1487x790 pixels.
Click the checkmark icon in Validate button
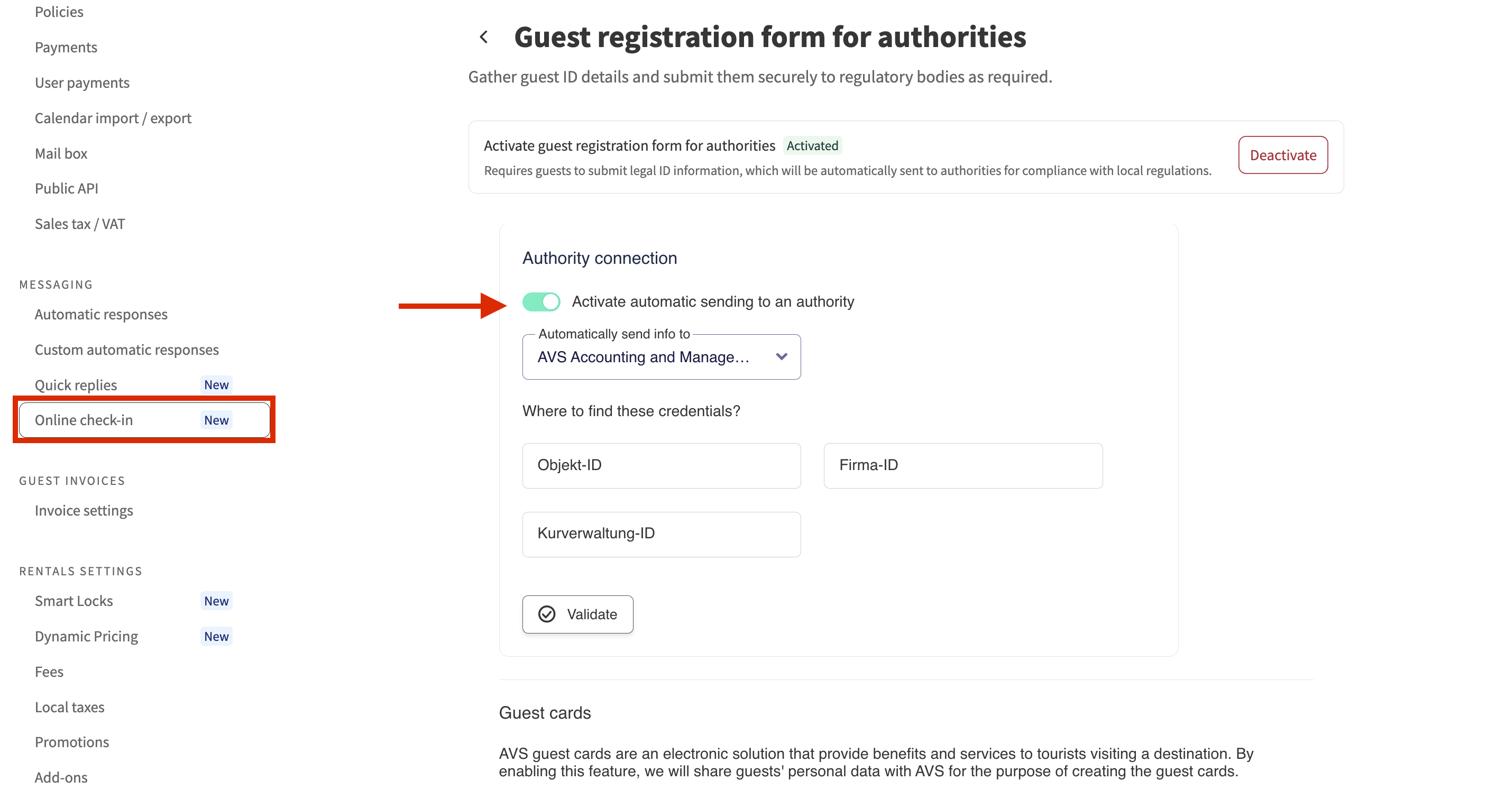coord(546,614)
